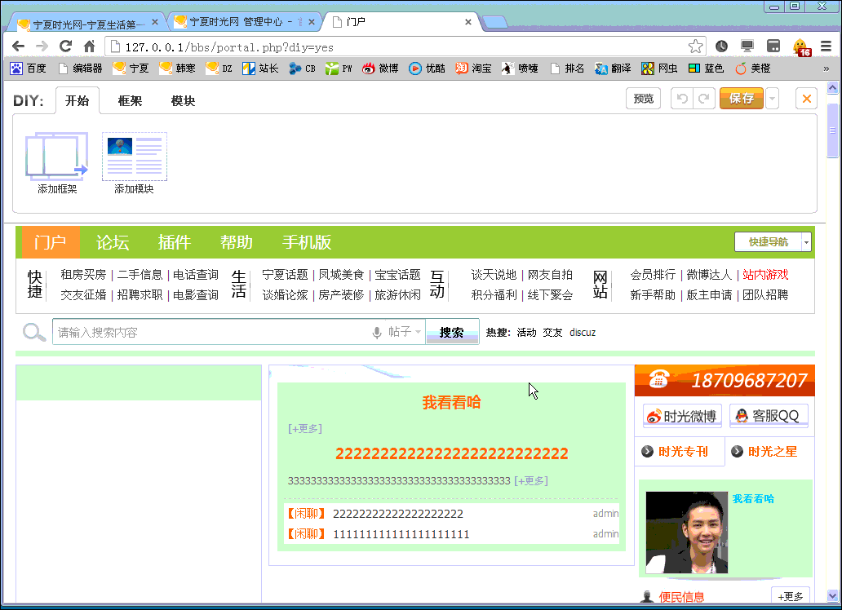Open the 客服QQ button
The height and width of the screenshot is (610, 842).
pyautogui.click(x=769, y=416)
